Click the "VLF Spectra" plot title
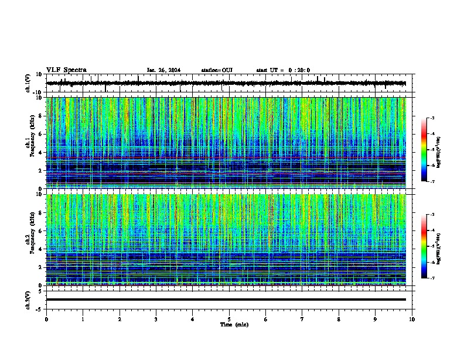The image size is (464, 358). (66, 70)
